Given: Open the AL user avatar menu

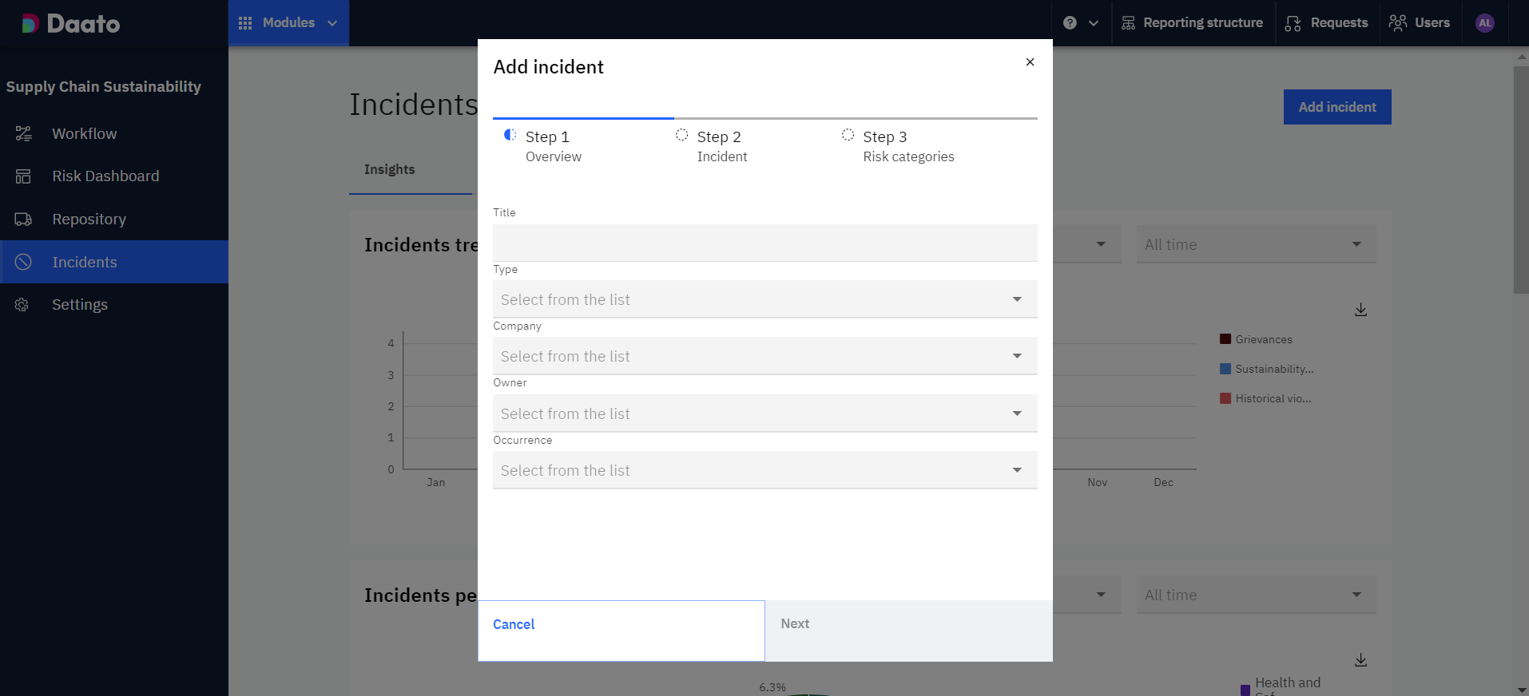Looking at the screenshot, I should pyautogui.click(x=1484, y=23).
